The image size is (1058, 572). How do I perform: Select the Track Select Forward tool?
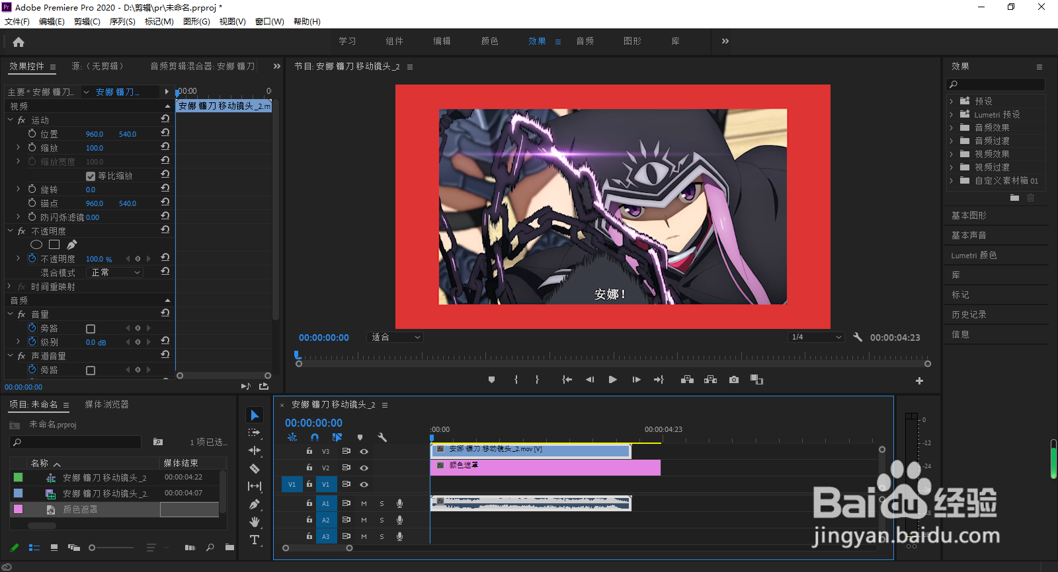click(x=255, y=433)
